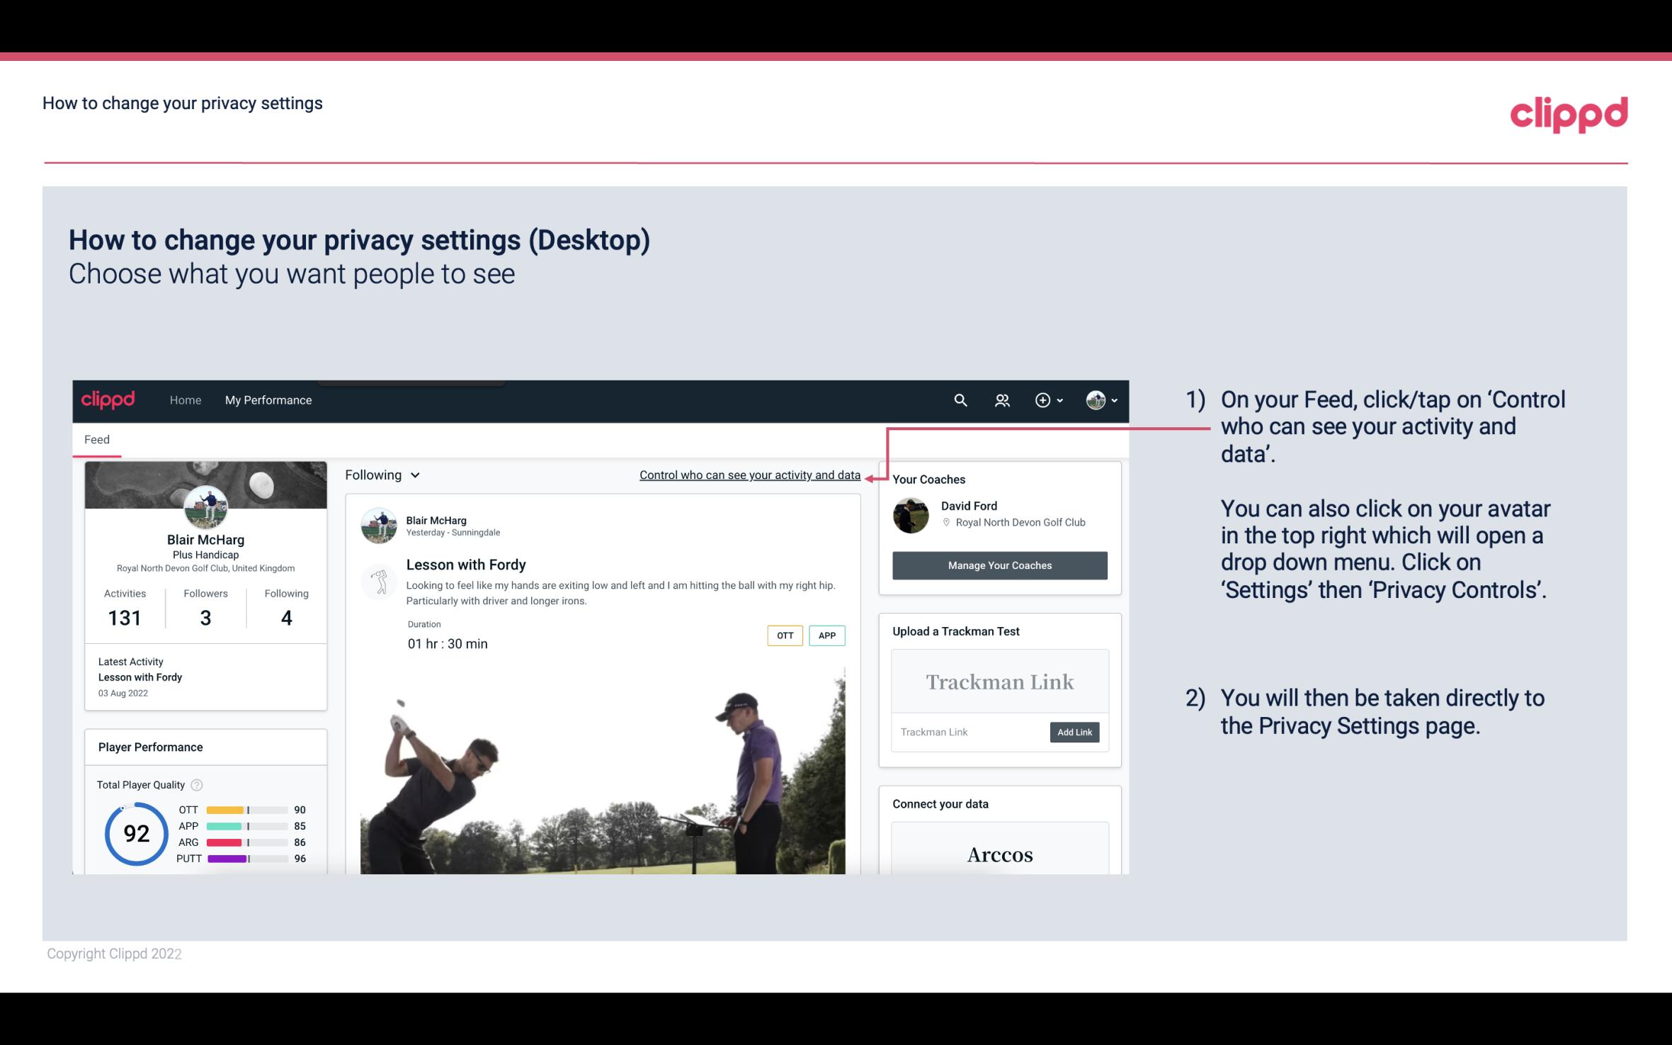Image resolution: width=1672 pixels, height=1045 pixels.
Task: Click 'Control who can see your activity and data' link
Action: [749, 475]
